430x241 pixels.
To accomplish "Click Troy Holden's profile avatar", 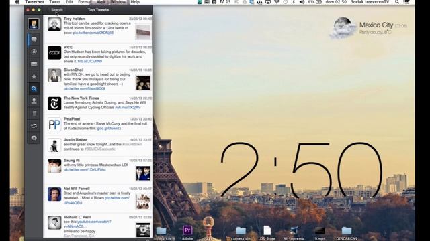I will pos(54,24).
